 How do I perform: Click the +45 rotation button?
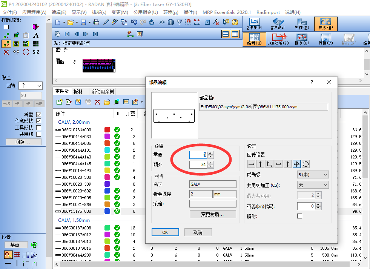click(39, 104)
